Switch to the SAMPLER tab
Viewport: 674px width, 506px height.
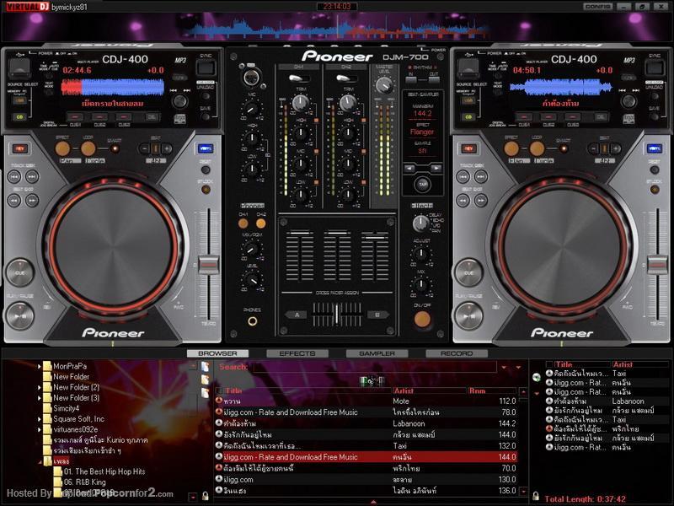(377, 353)
